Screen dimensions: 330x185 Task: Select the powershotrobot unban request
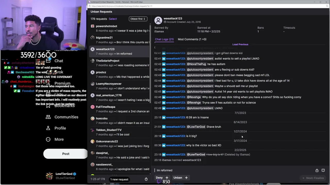[119, 28]
